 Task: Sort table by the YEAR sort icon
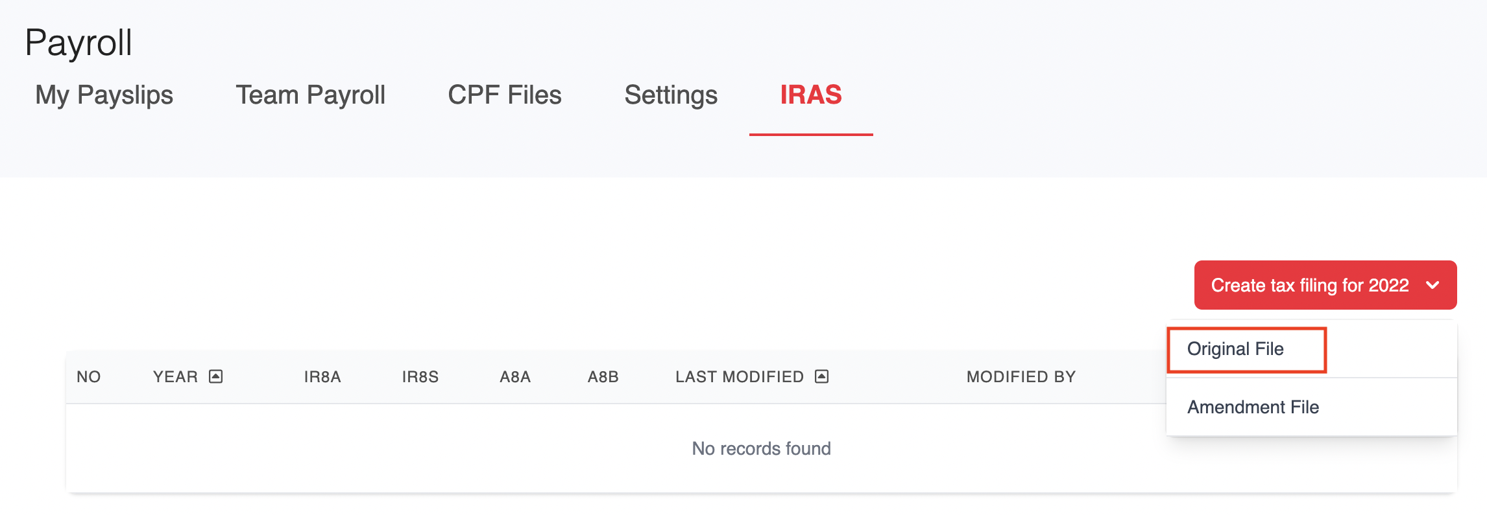(216, 376)
